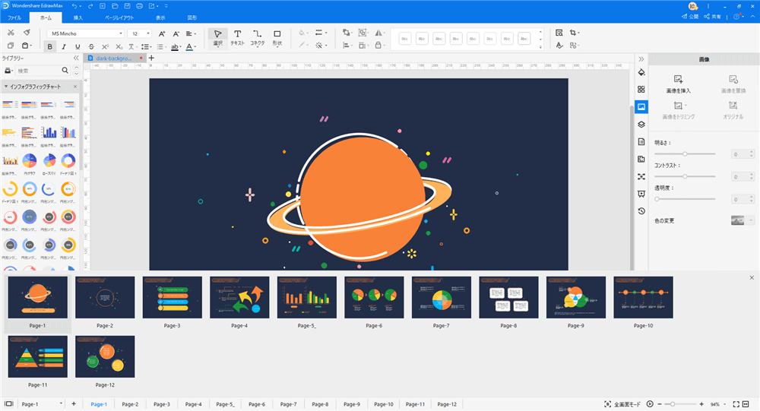Open the font size dropdown showing 12
Viewport: 760px width, 411px height.
139,33
